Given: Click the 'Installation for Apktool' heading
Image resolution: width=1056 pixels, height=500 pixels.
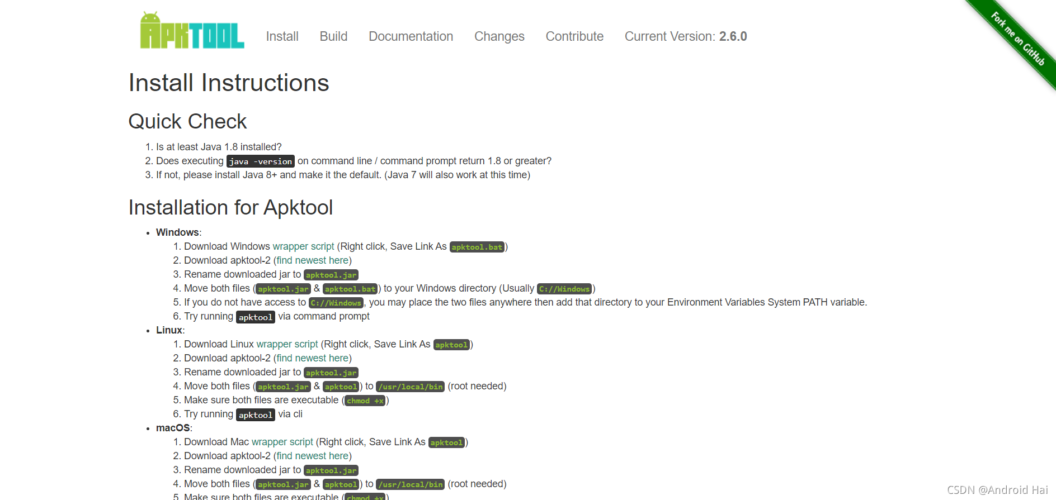Looking at the screenshot, I should [230, 207].
